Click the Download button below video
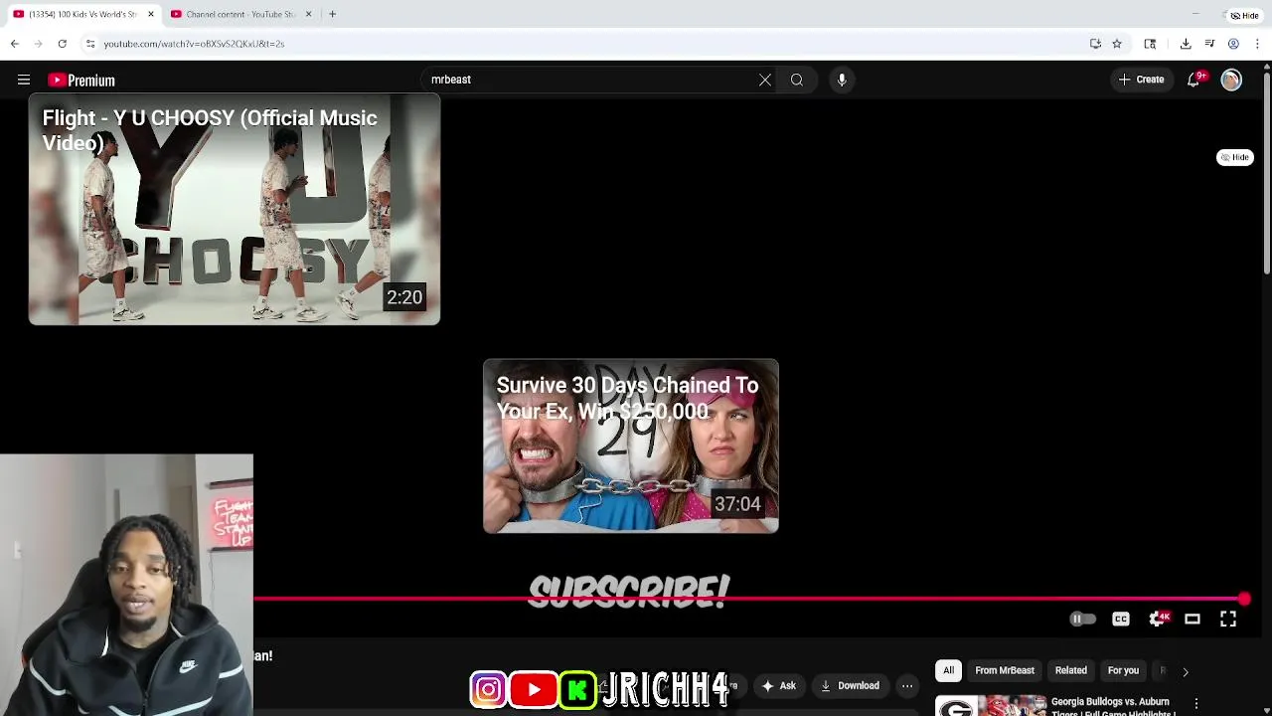The width and height of the screenshot is (1272, 716). tap(850, 686)
